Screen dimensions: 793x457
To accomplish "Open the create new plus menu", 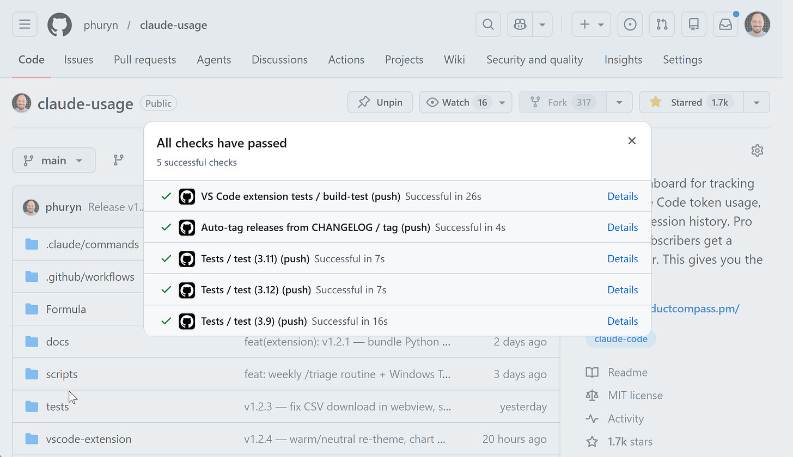I will pyautogui.click(x=591, y=24).
